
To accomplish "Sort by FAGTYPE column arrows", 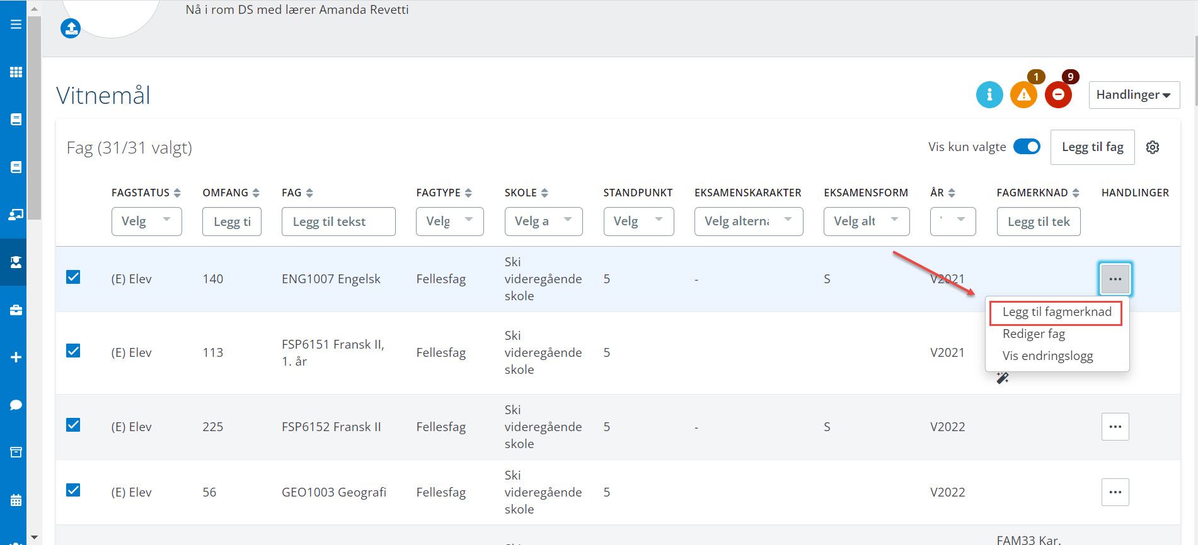I will coord(468,193).
